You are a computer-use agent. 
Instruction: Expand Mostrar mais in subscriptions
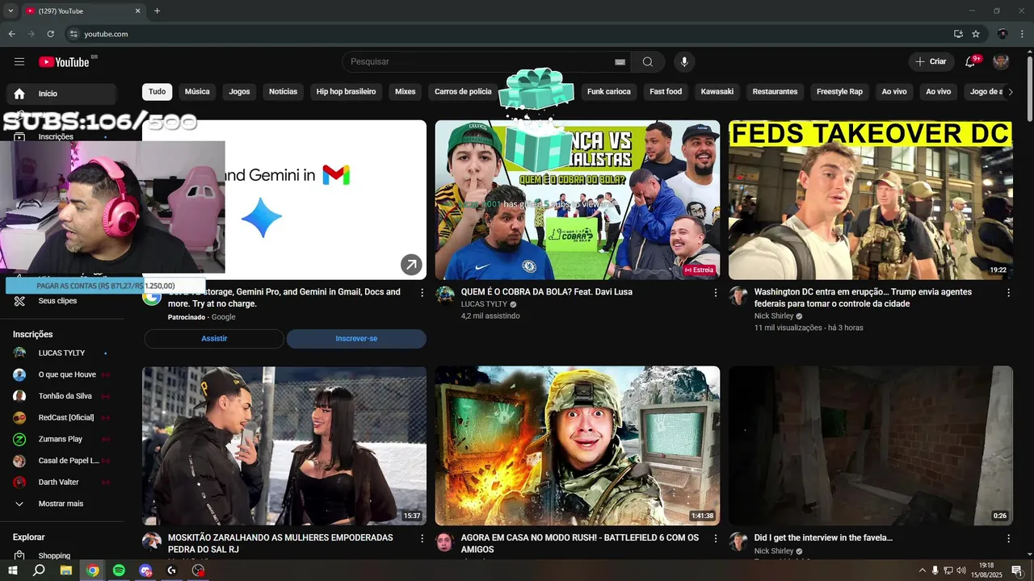click(62, 504)
